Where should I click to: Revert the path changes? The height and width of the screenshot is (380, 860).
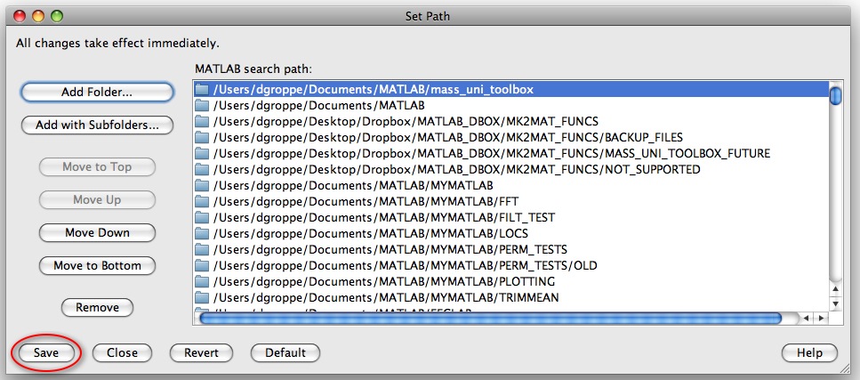[x=201, y=352]
